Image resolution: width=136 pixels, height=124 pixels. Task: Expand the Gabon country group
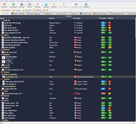pos(0,120)
